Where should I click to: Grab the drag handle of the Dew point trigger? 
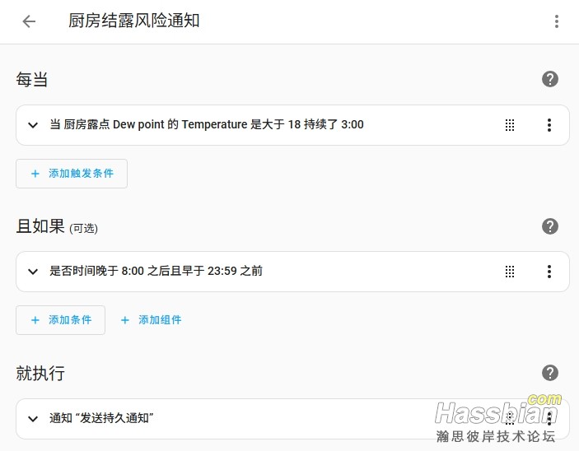510,125
